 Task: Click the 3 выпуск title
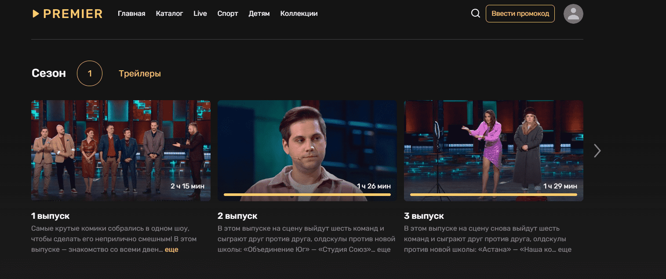click(x=424, y=216)
